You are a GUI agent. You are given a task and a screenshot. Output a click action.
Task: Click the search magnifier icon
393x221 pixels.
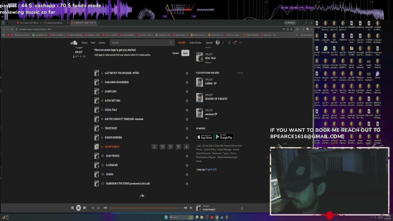pyautogui.click(x=171, y=43)
